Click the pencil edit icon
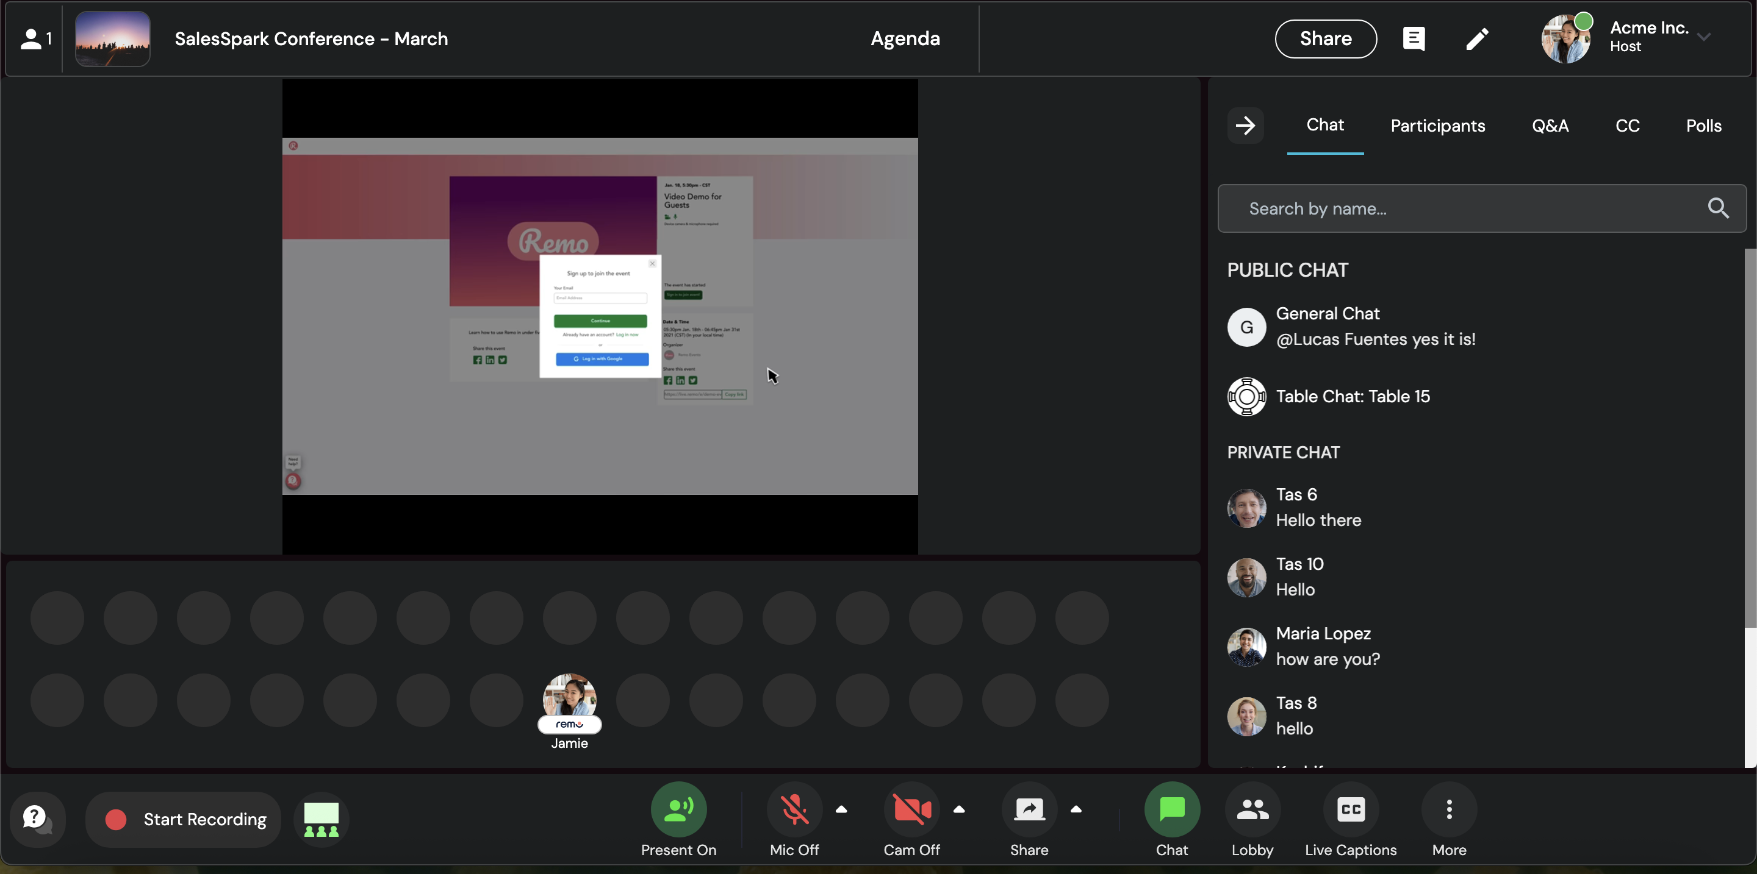 (1476, 39)
